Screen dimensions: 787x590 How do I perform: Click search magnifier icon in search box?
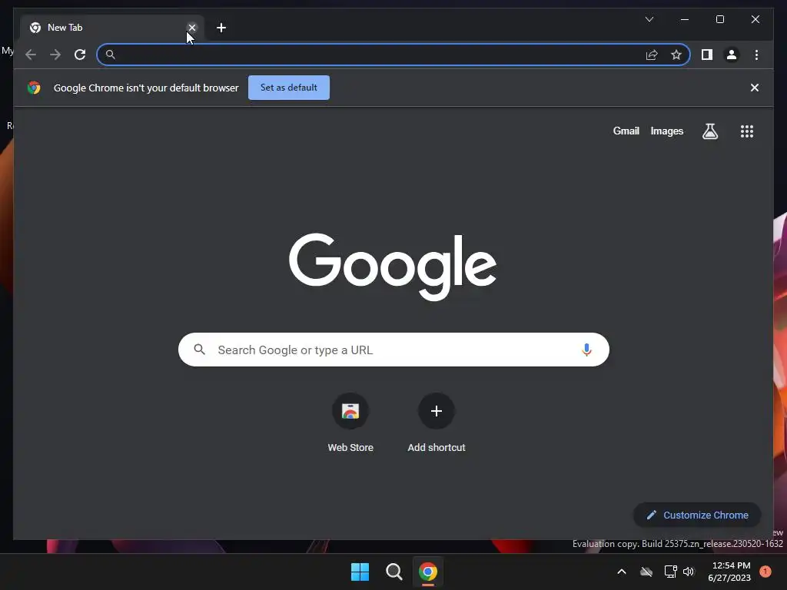pos(200,350)
